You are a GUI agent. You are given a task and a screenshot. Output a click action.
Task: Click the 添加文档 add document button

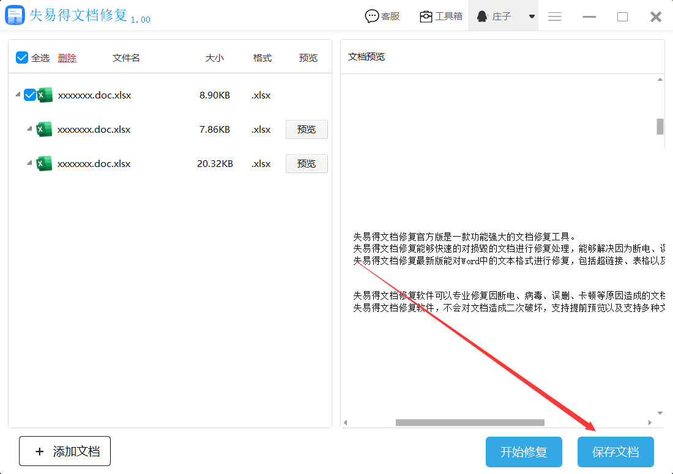click(65, 451)
